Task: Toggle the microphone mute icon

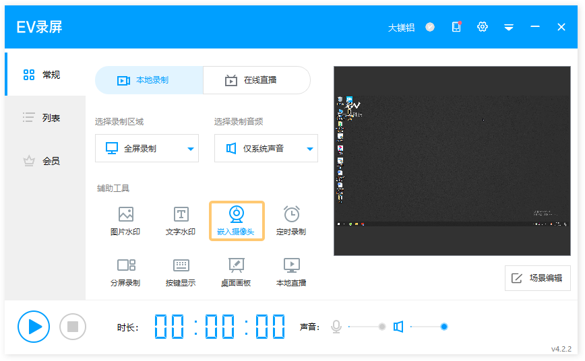Action: tap(336, 327)
